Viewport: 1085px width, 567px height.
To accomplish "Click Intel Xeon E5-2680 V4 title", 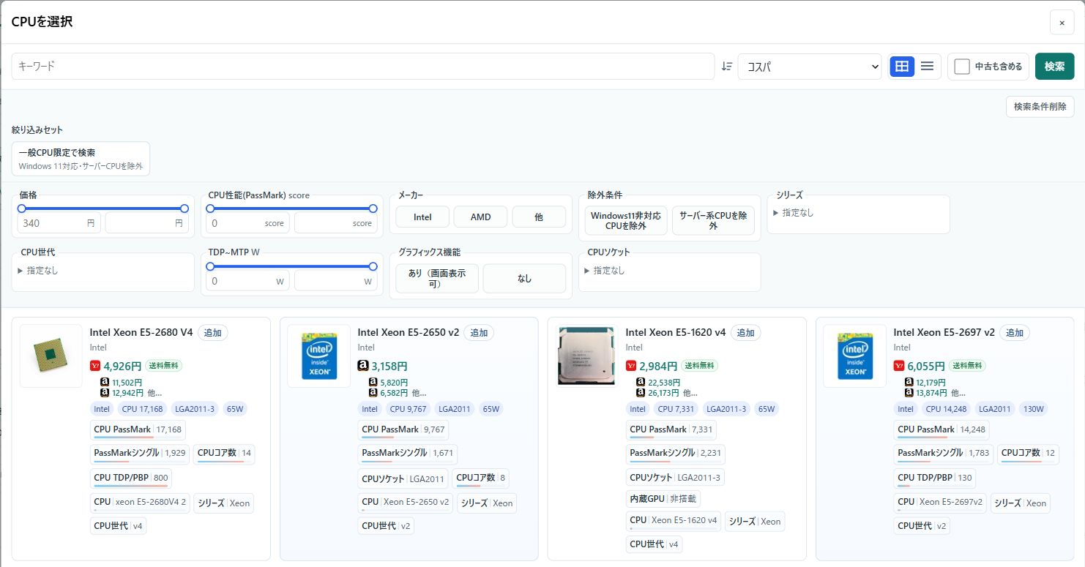I will click(141, 332).
